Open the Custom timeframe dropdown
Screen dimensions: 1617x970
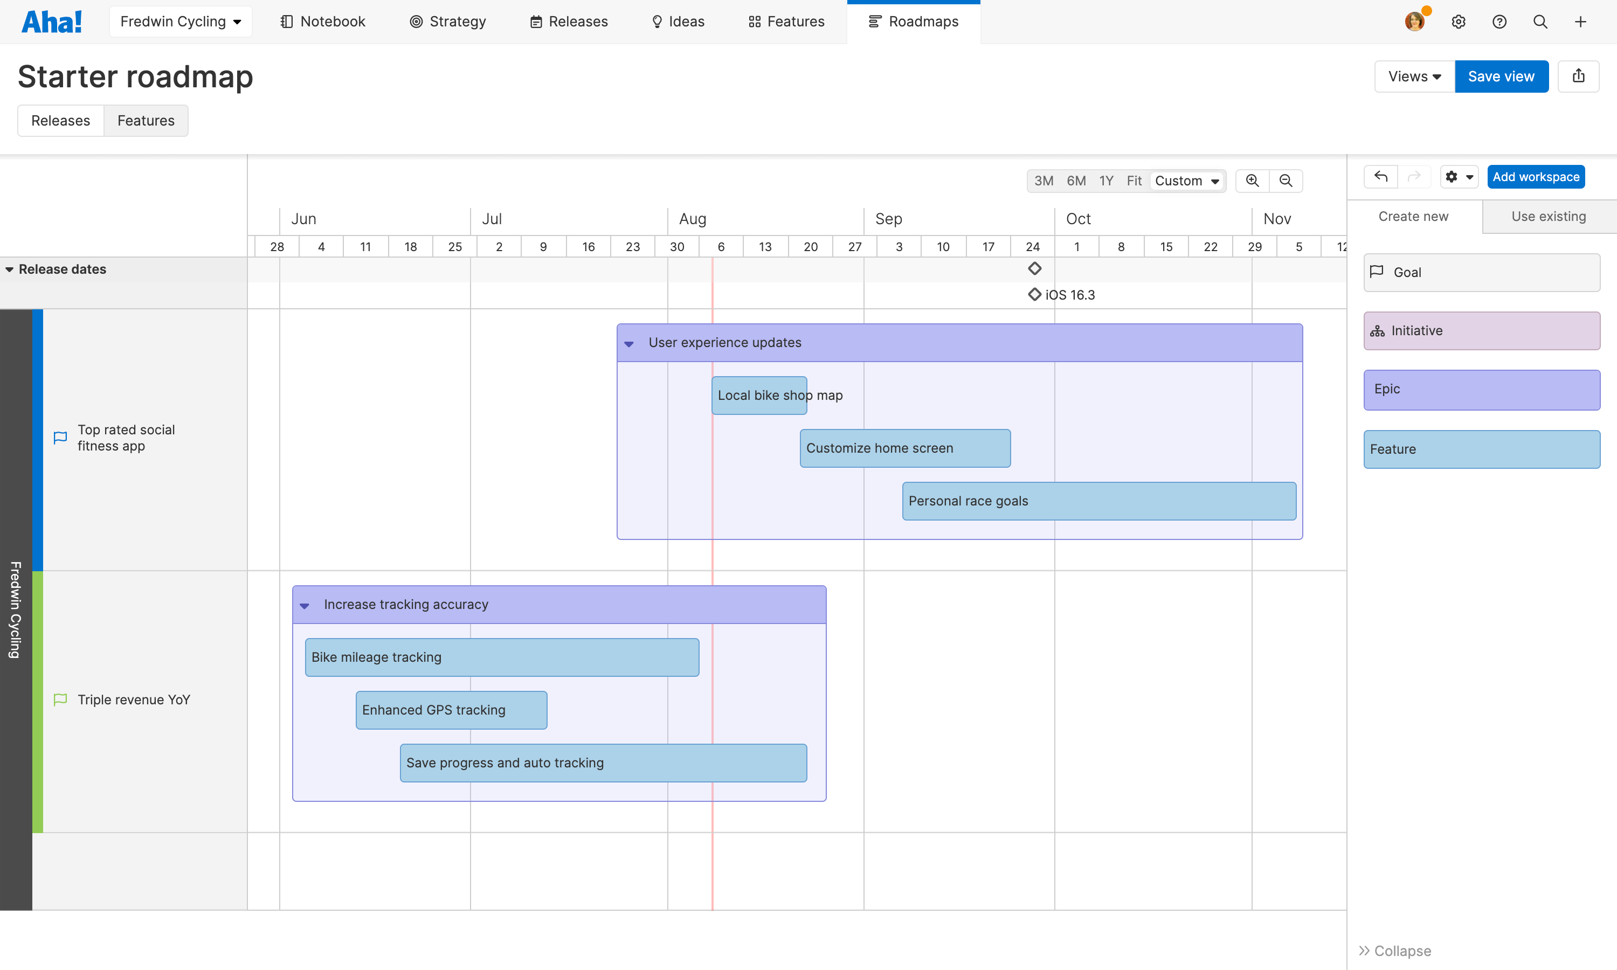(x=1187, y=181)
